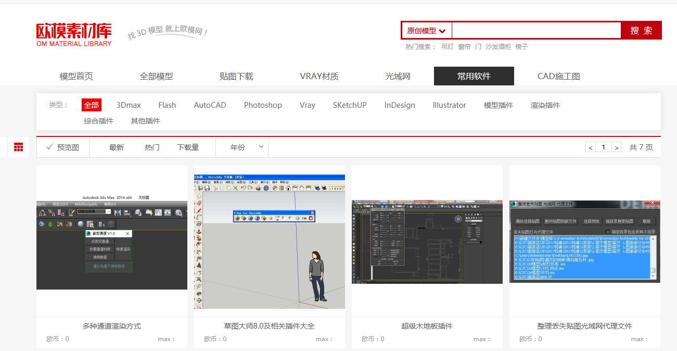Screen dimensions: 677x351
Task: Filter by Flash type
Action: (x=167, y=105)
